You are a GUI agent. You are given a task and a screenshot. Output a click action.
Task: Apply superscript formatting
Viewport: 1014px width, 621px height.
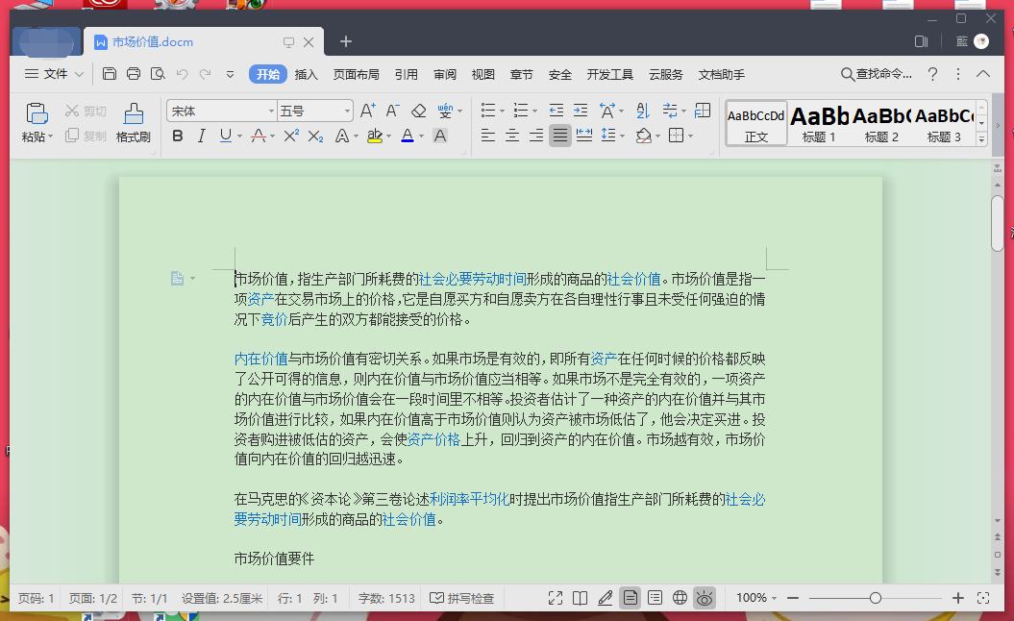[291, 137]
